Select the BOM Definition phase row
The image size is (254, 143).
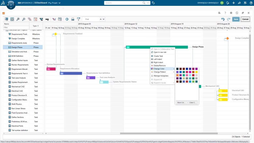(x=23, y=56)
